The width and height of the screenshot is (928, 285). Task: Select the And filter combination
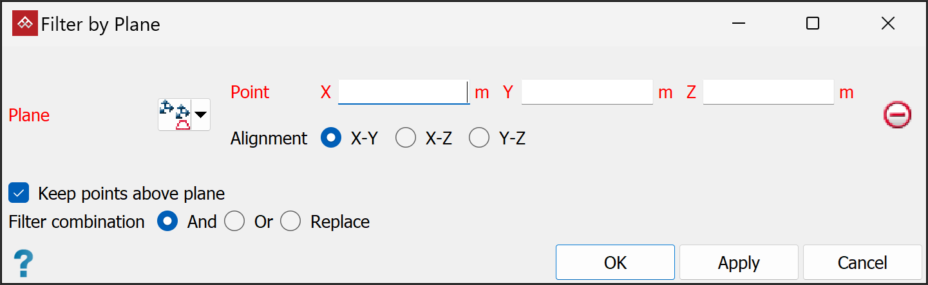(168, 222)
